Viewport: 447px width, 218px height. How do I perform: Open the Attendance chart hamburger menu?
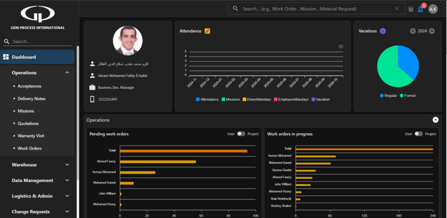340,47
